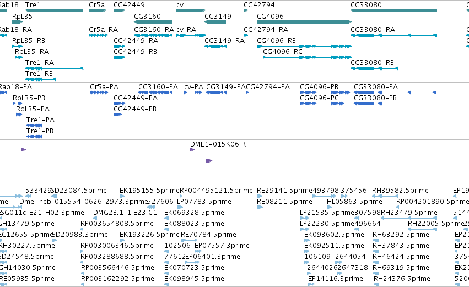
Task: Click the CG4096 gene span
Action: click(304, 22)
